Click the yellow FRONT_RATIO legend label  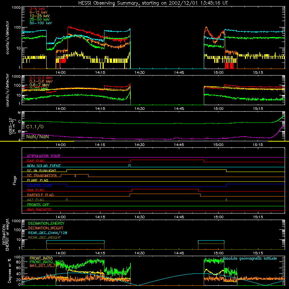(41, 258)
